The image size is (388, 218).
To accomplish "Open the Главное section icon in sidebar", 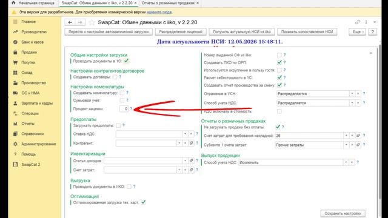I will [15, 22].
